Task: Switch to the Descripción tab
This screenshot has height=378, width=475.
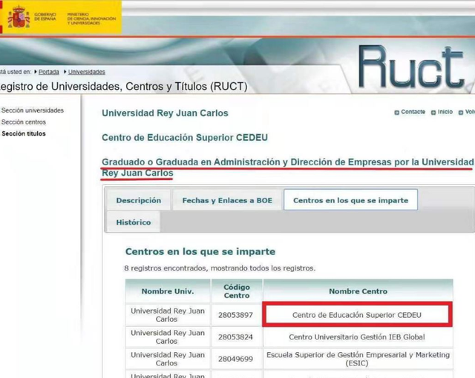Action: pyautogui.click(x=139, y=200)
